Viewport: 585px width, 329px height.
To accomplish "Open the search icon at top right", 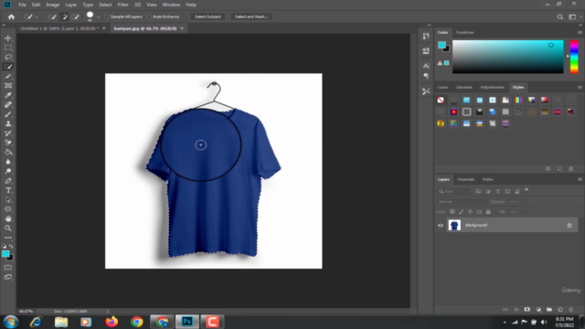I will (x=560, y=16).
